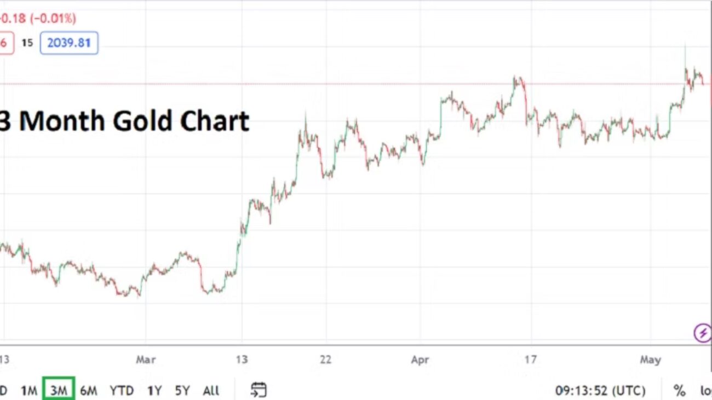The height and width of the screenshot is (400, 712).
Task: Select the highlighted 3M time range
Action: (x=59, y=391)
